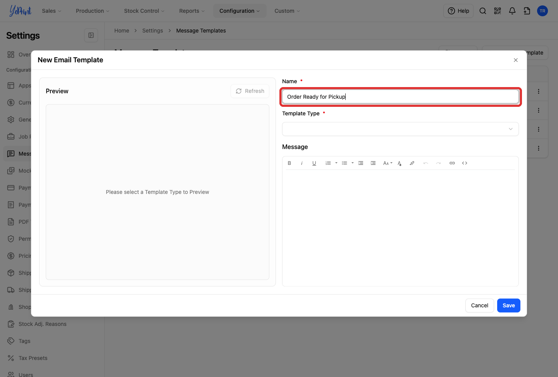
Task: Go to Settings in the breadcrumb
Action: 153,31
